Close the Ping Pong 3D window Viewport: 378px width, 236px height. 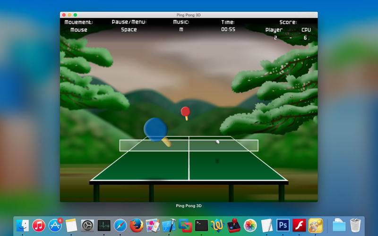tap(64, 15)
